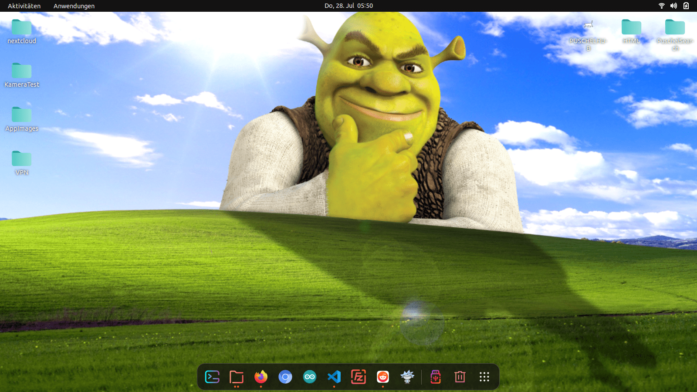
Task: Select the VPN desktop folder
Action: (x=22, y=163)
